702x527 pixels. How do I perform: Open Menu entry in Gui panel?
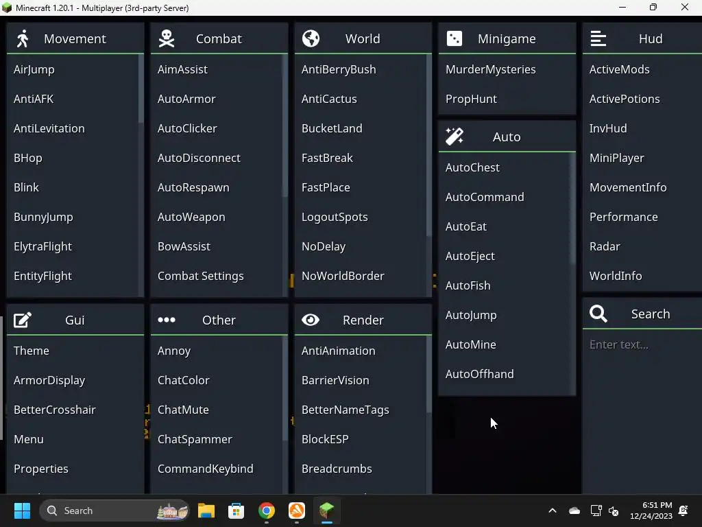click(75, 439)
